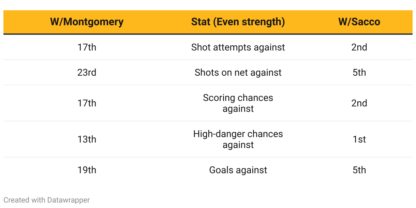The width and height of the screenshot is (416, 208).
Task: Select the Shot attempts against stat cell
Action: [x=238, y=47]
